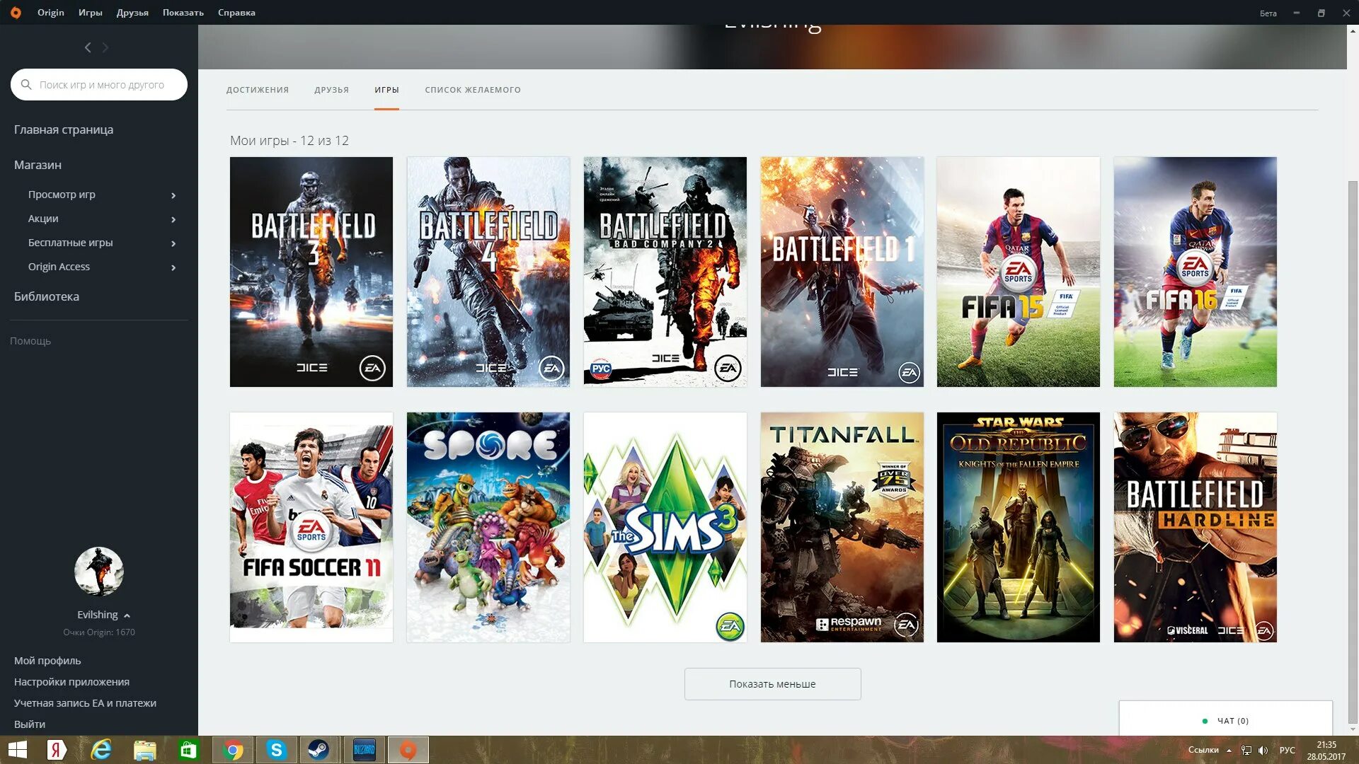Go forward with the right navigation arrow
1359x764 pixels.
click(105, 47)
